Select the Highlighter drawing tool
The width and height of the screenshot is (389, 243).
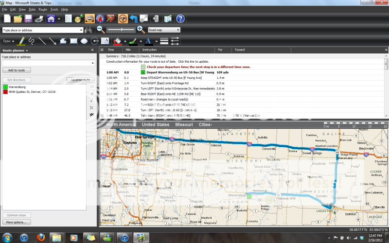pos(21,41)
